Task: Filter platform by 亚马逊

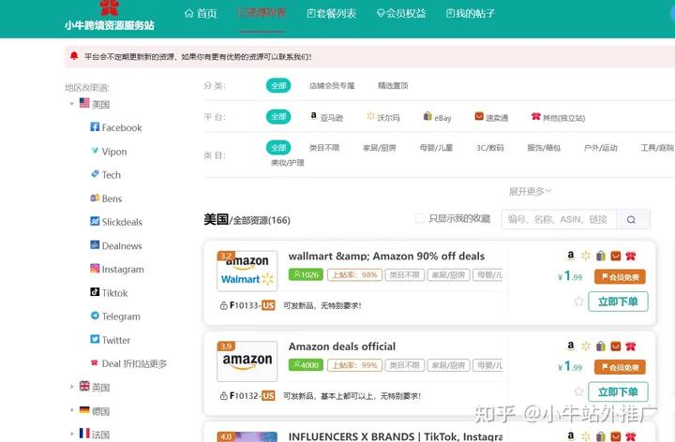Action: [327, 117]
